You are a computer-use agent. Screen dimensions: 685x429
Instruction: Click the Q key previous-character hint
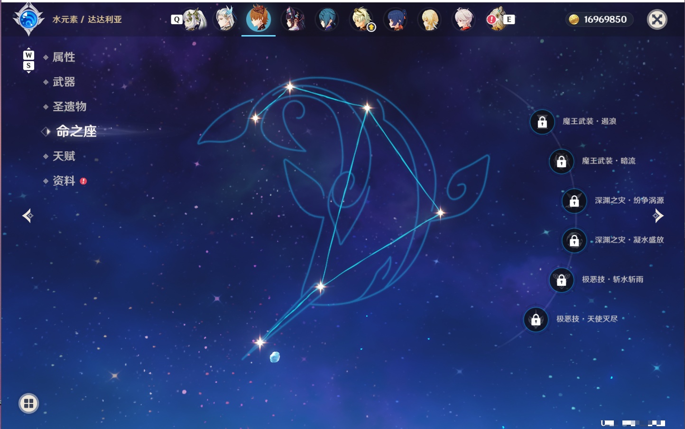(x=176, y=19)
